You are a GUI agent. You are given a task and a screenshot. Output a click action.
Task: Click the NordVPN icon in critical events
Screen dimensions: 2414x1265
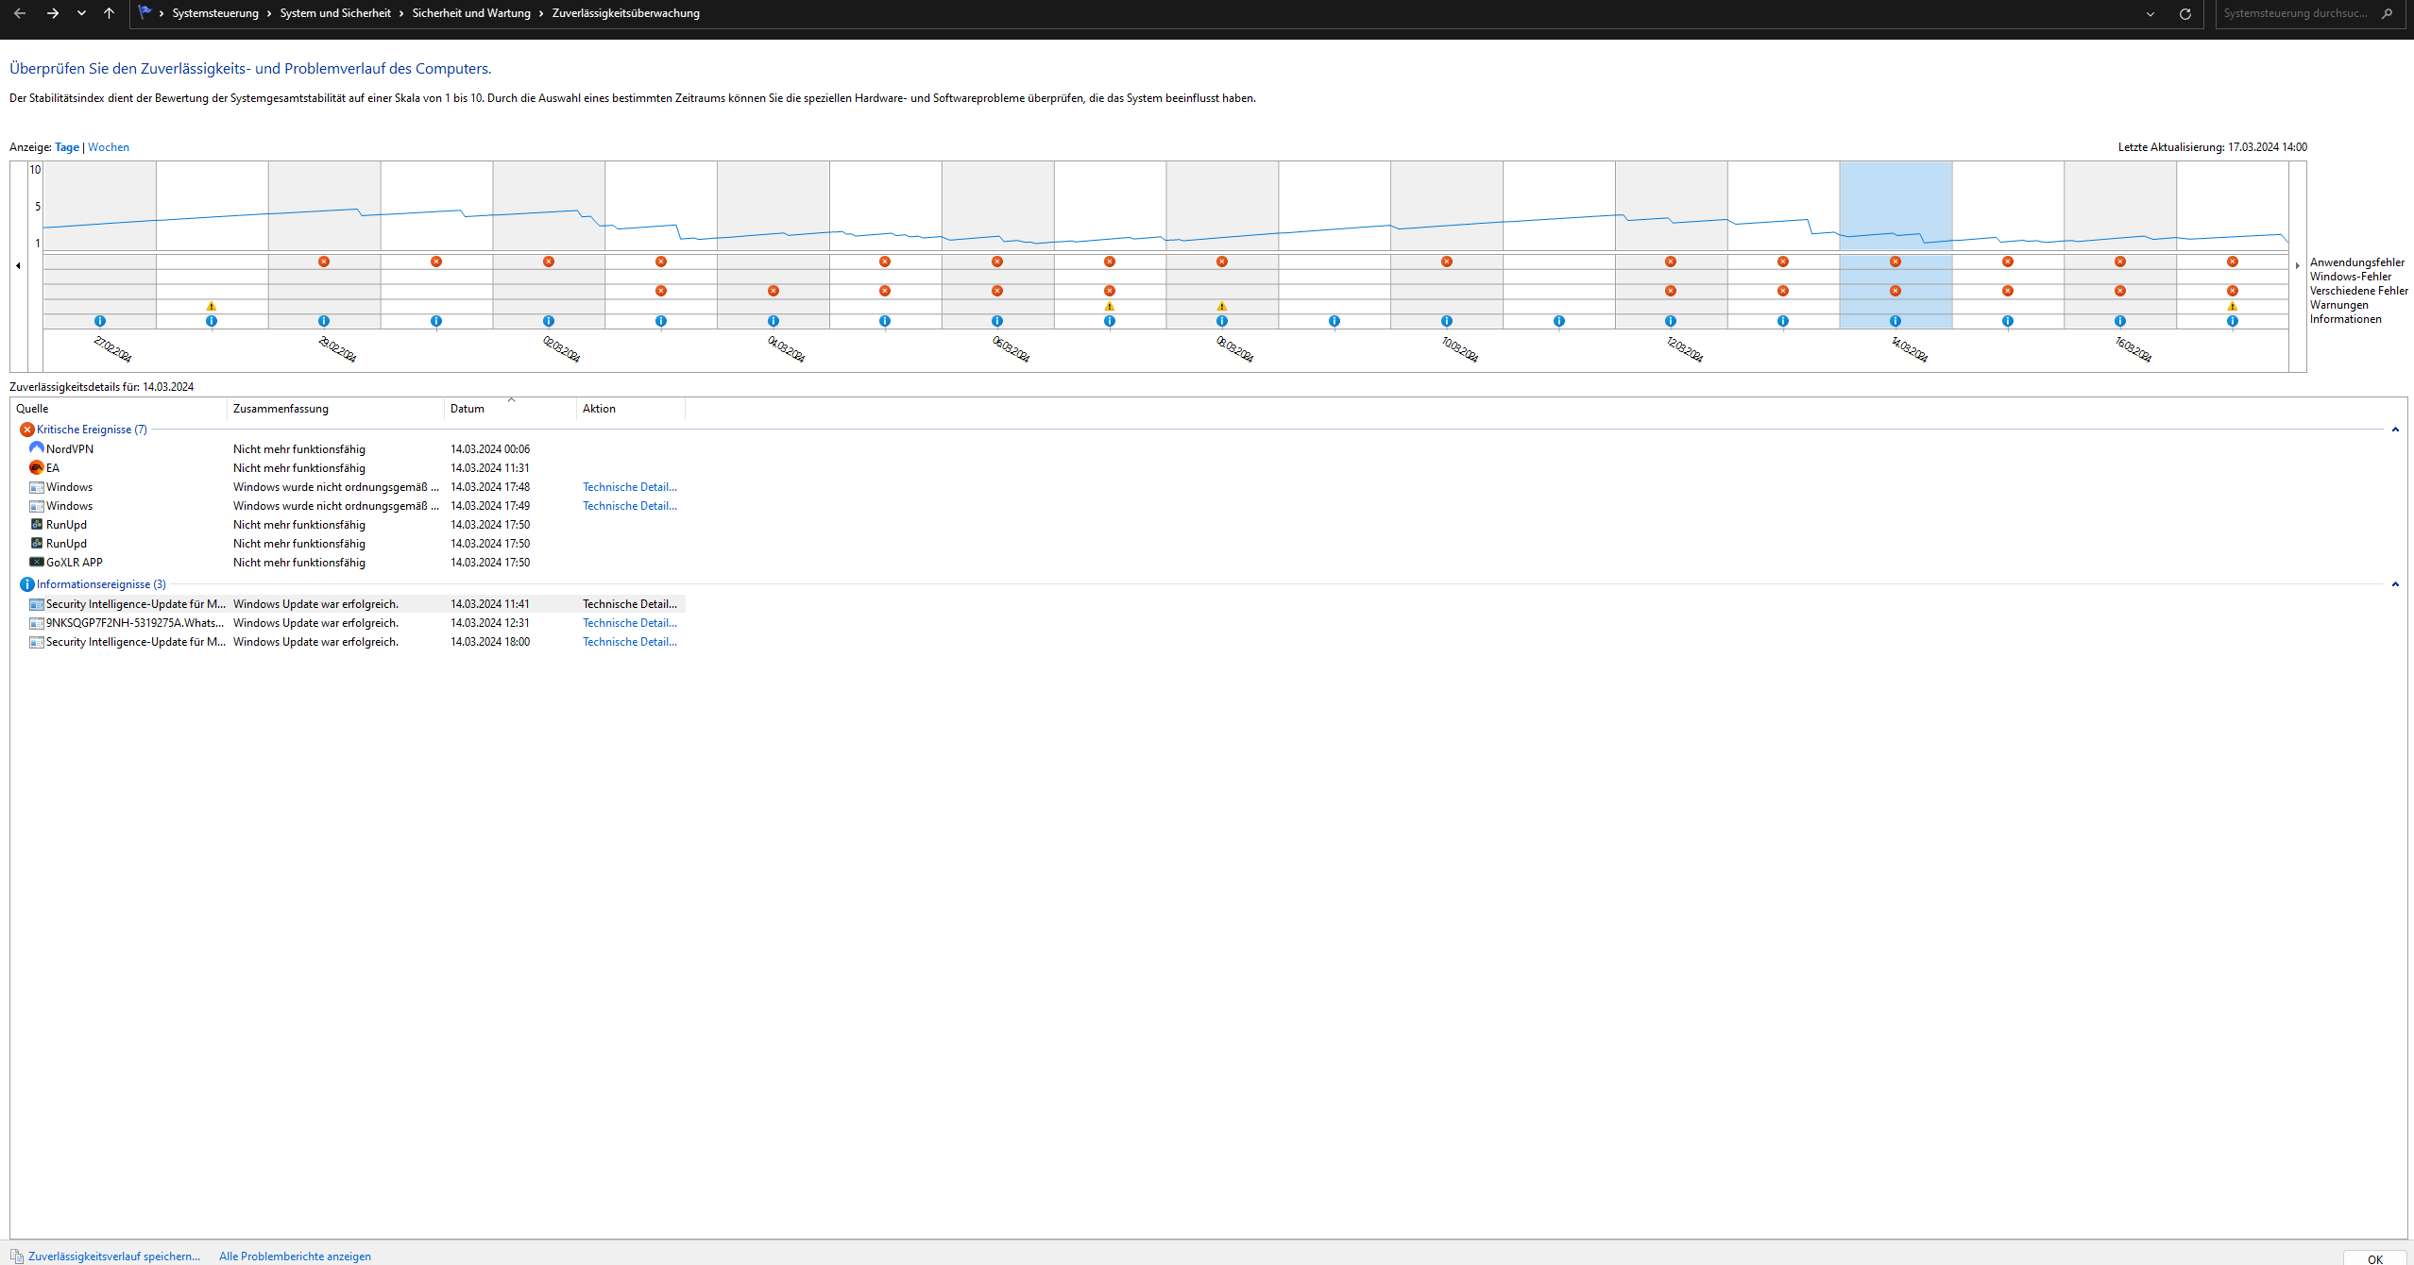36,448
